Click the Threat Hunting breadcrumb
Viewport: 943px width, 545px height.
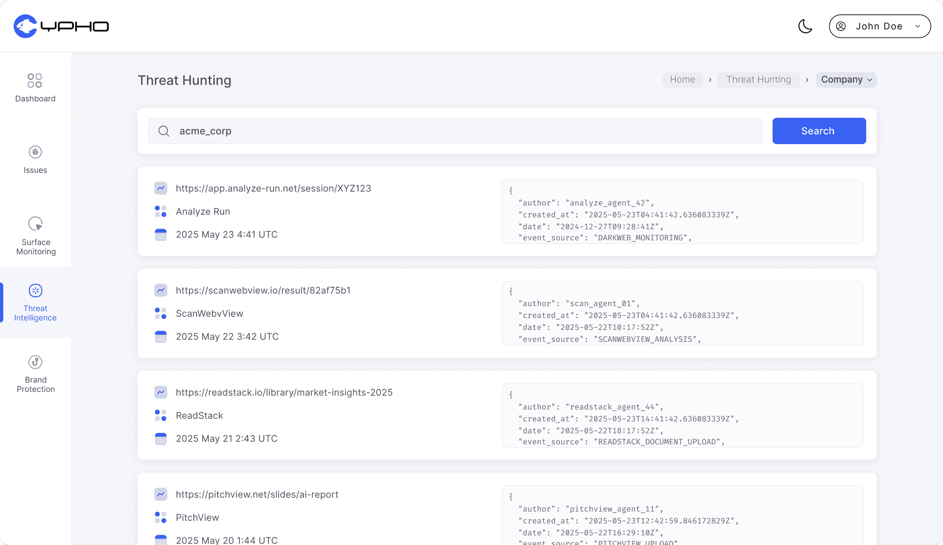[x=758, y=79]
